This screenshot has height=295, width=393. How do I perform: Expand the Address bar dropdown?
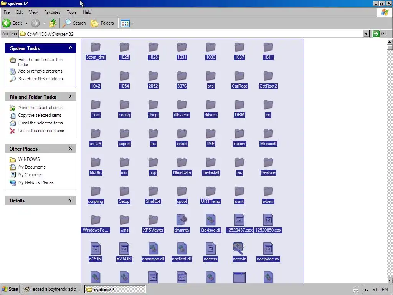point(367,34)
